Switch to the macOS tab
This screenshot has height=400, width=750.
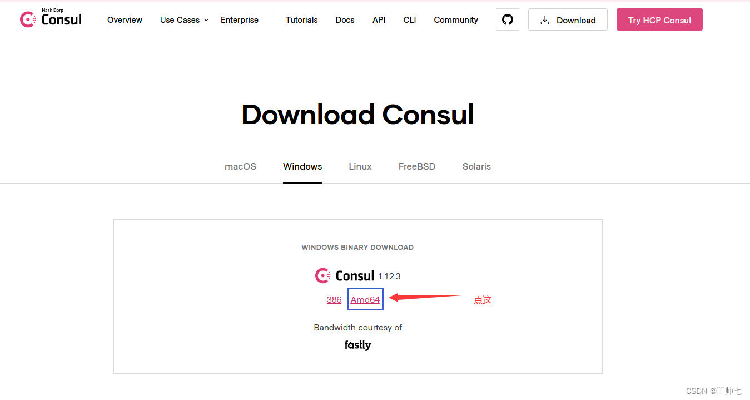pyautogui.click(x=240, y=166)
